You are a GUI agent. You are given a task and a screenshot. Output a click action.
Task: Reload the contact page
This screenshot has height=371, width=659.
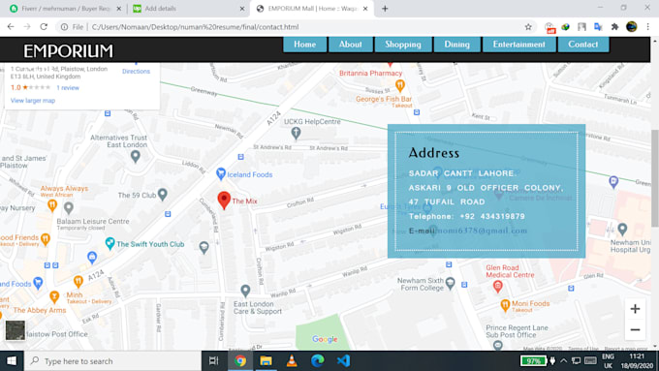click(44, 27)
